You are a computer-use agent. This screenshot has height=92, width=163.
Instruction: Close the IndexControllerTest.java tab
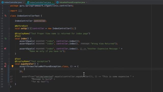(x=53, y=2)
